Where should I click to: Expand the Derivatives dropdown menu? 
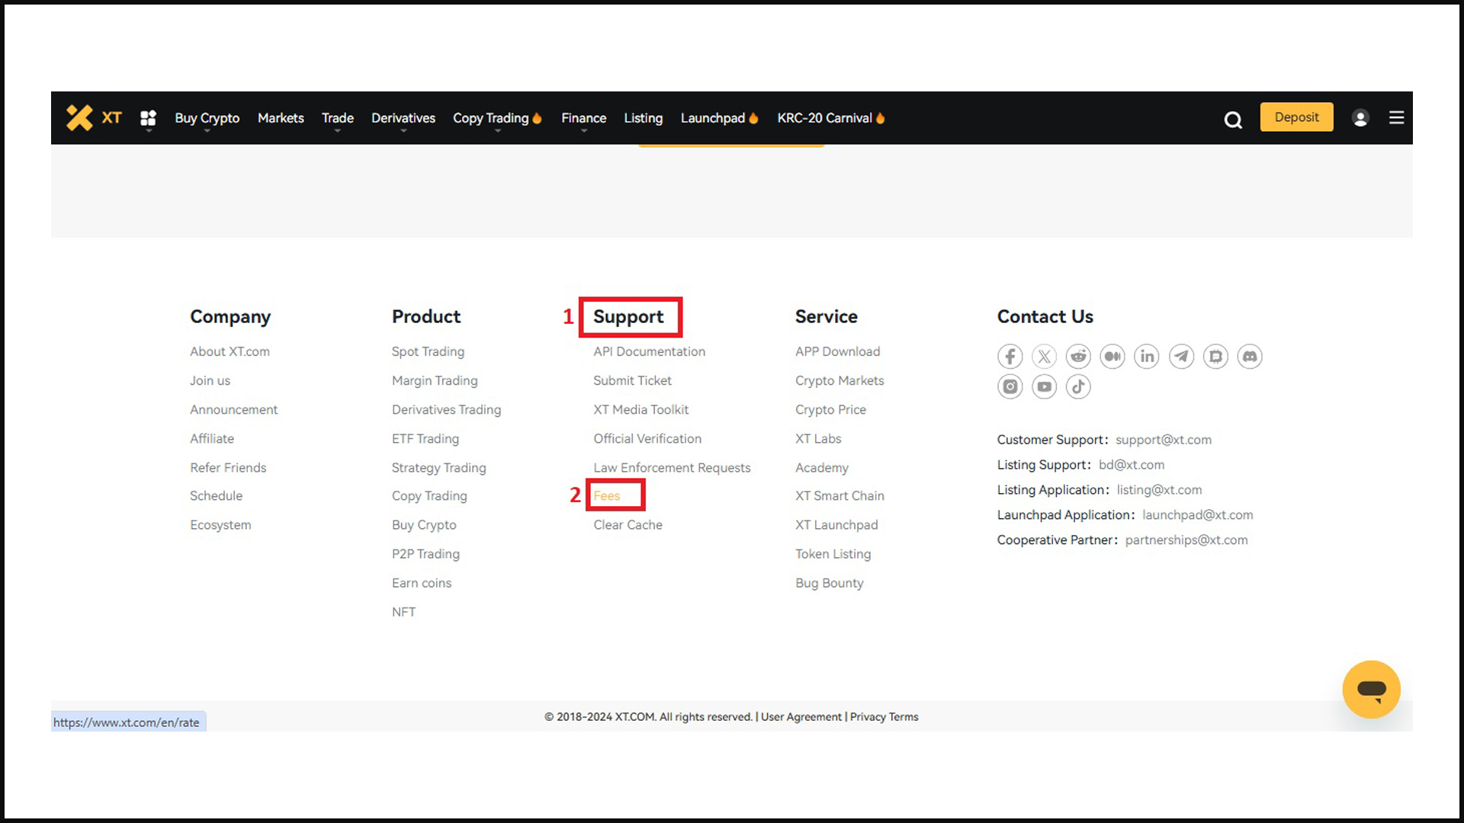coord(403,118)
